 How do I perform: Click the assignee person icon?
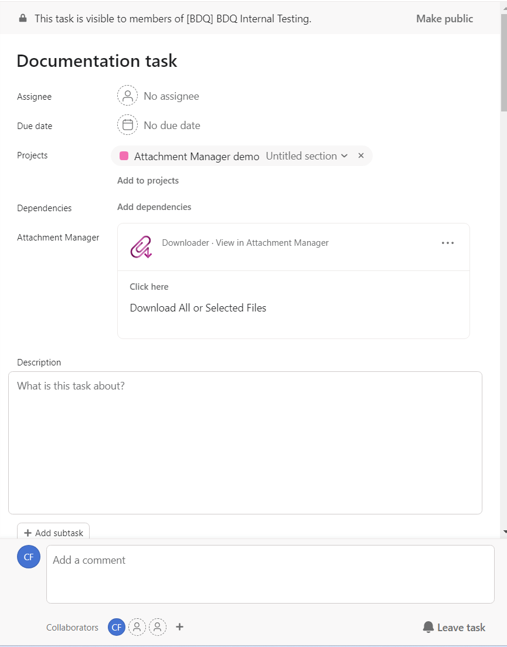[127, 96]
